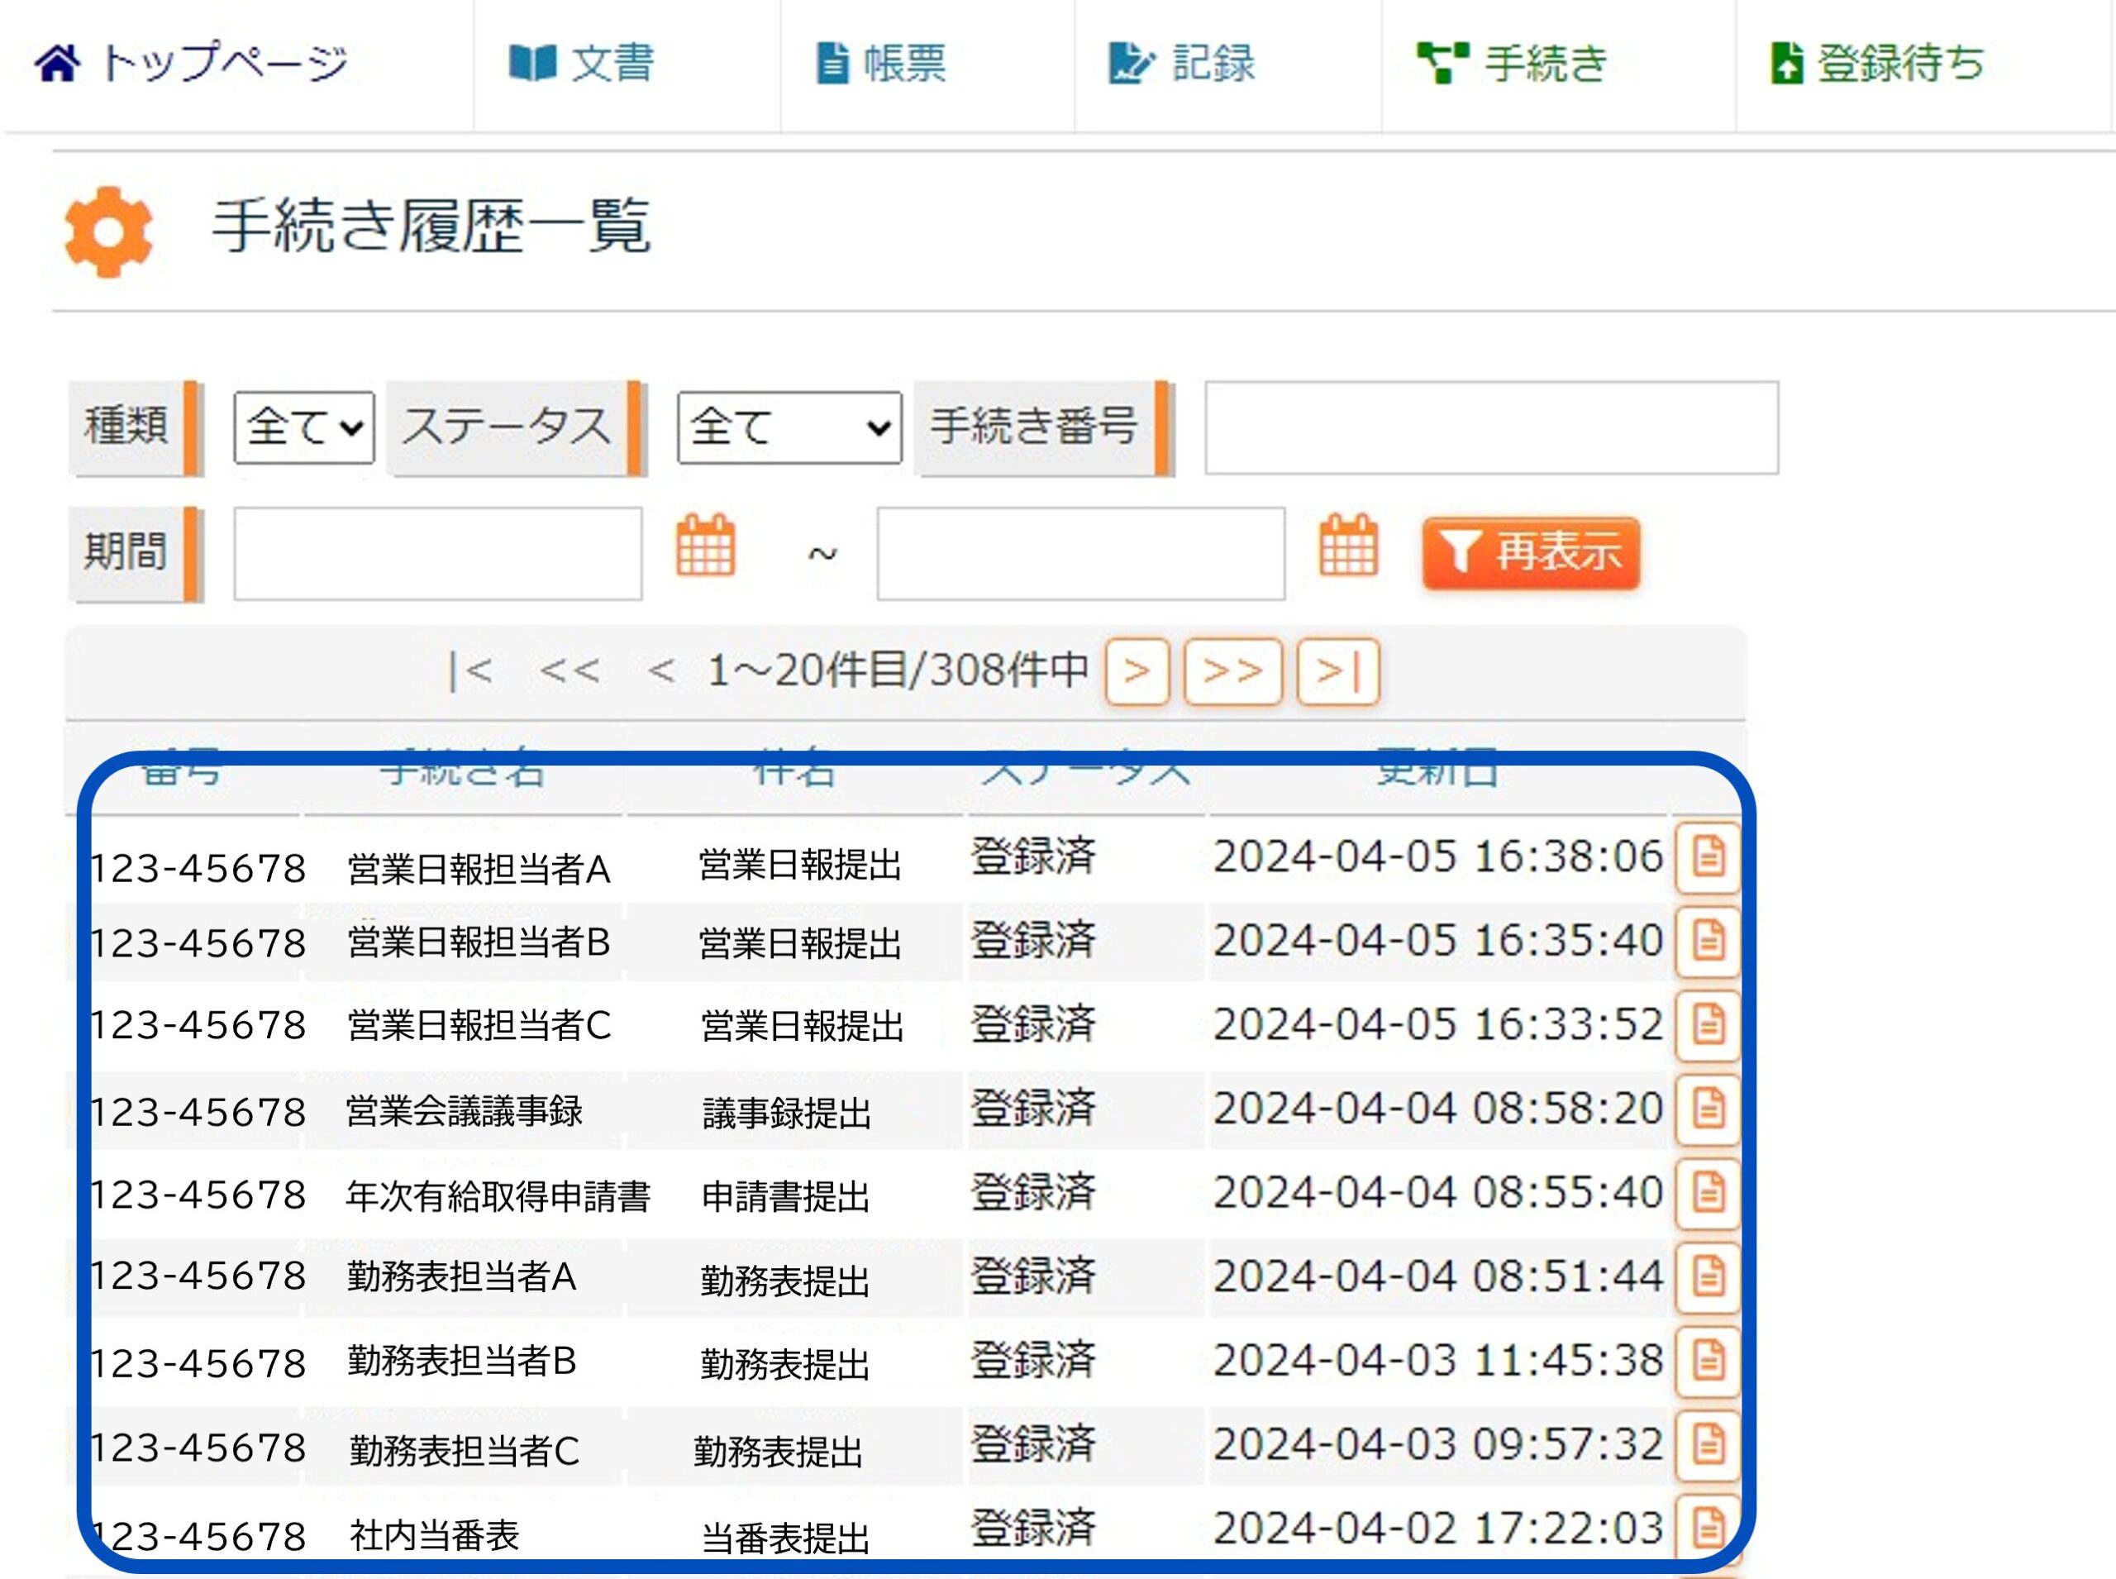Go to トップページ in navigation
The image size is (2116, 1579).
point(191,64)
